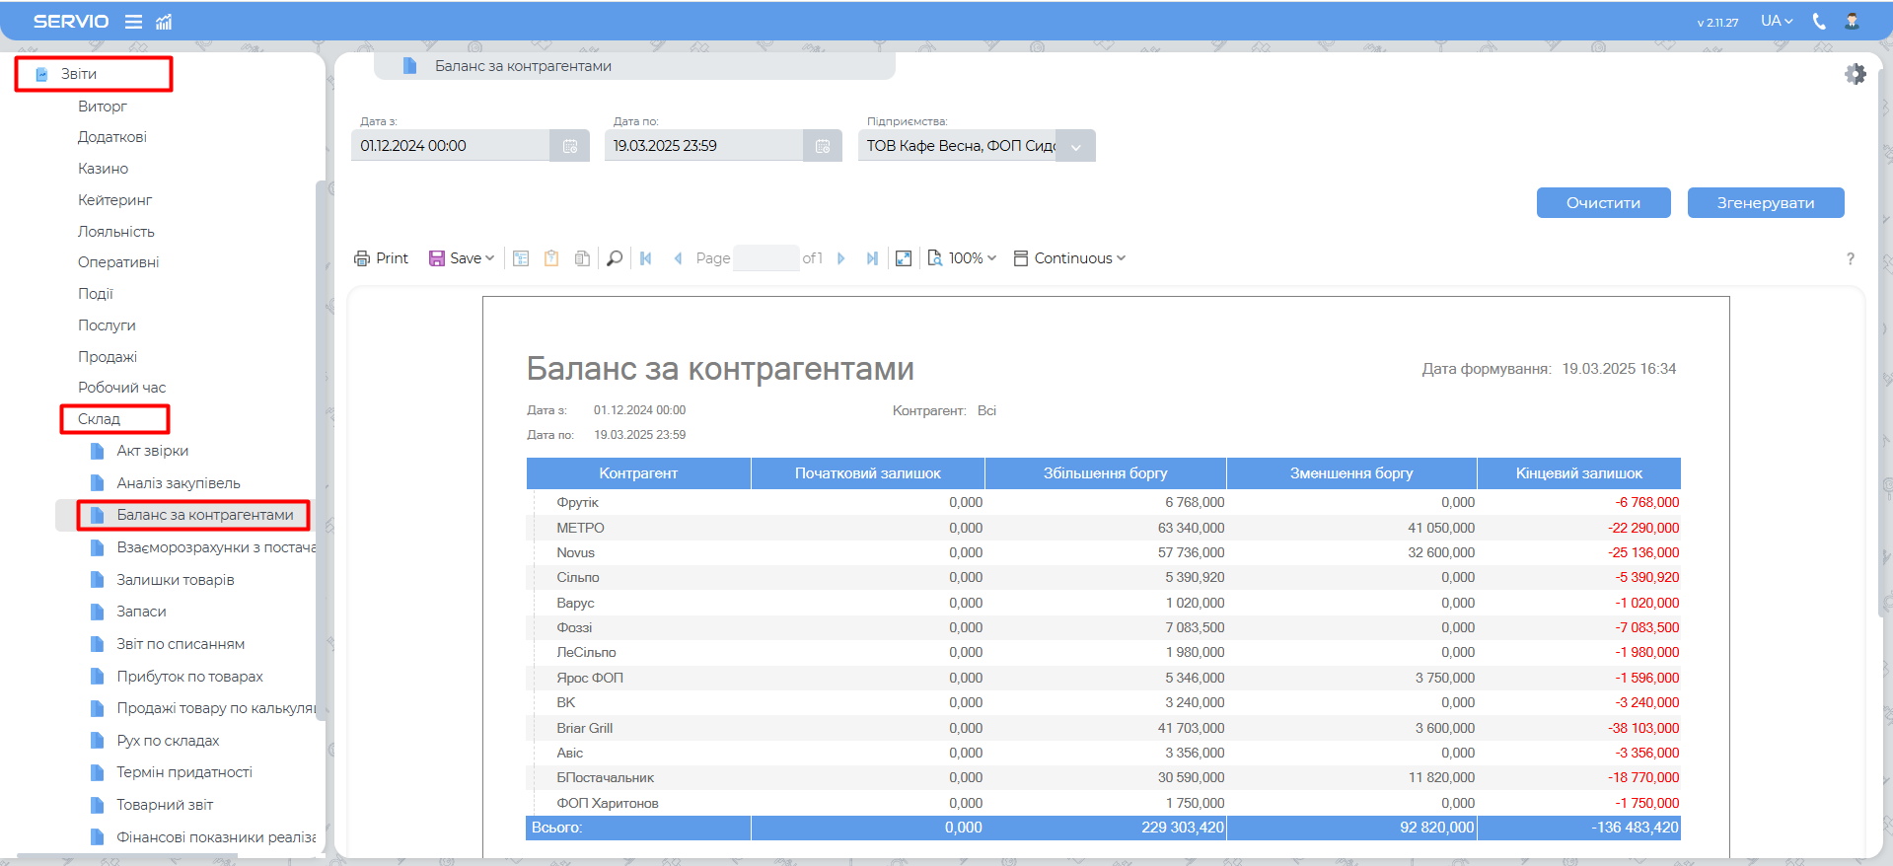
Task: Open the search magnifier in report toolbar
Action: (x=615, y=258)
